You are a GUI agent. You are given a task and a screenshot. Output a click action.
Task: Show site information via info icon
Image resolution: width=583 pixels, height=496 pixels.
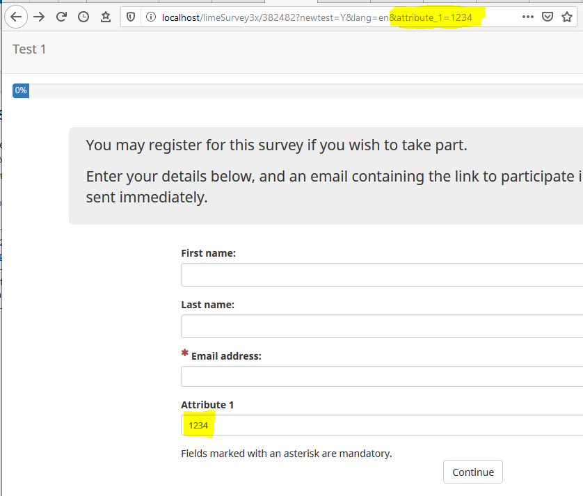[151, 17]
